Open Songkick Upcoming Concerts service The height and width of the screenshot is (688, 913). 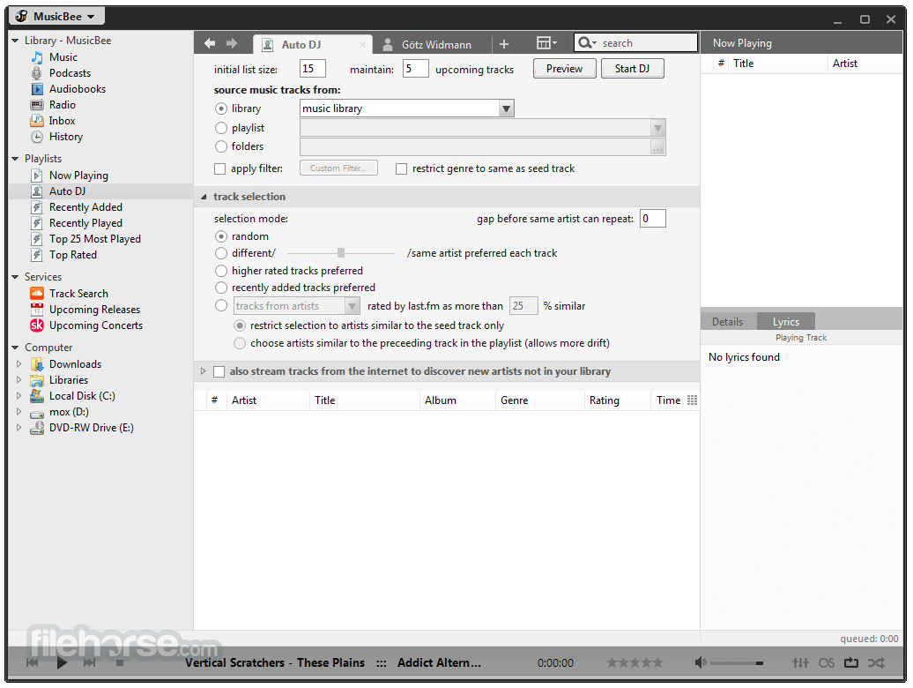[x=95, y=325]
